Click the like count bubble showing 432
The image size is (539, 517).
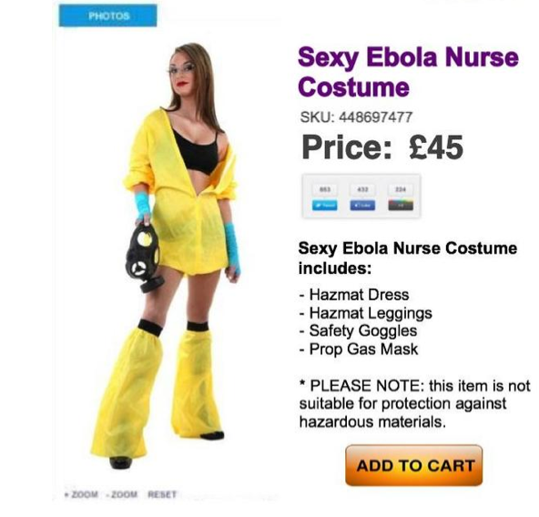(x=362, y=189)
